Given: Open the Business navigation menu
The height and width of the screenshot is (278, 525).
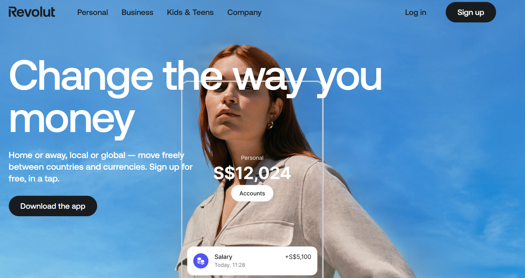Looking at the screenshot, I should 137,12.
